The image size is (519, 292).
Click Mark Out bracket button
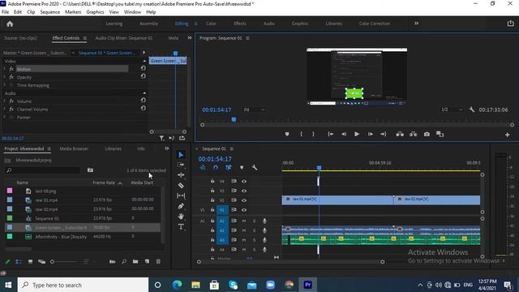coord(313,134)
